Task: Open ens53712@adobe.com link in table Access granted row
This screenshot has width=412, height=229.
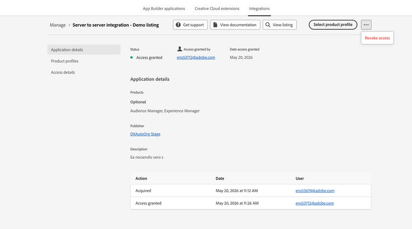Action: [x=315, y=203]
